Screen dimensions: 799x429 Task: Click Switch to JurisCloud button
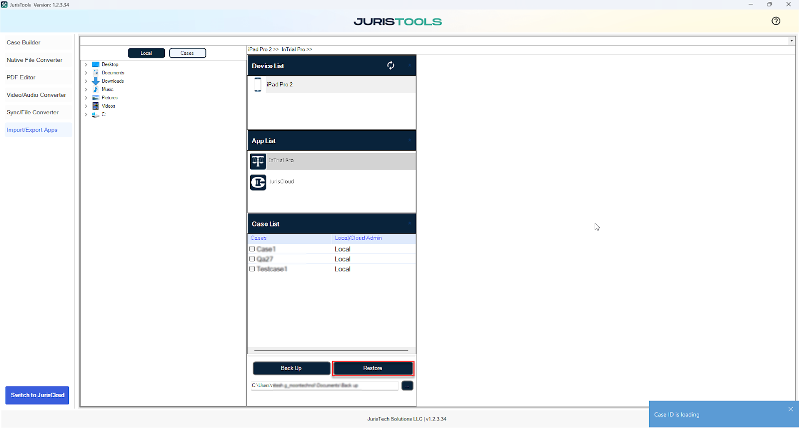tap(37, 395)
